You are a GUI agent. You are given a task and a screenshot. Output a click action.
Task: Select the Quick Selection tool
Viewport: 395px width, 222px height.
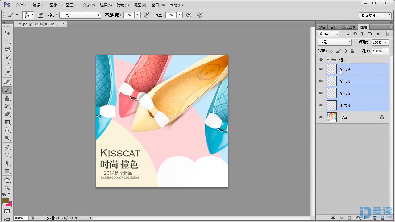7,57
